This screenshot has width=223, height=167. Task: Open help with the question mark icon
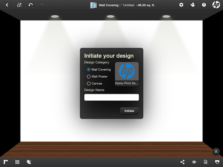(204, 5)
